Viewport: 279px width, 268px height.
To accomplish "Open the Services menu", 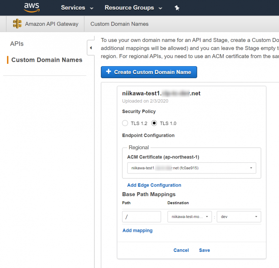I will coord(77,8).
